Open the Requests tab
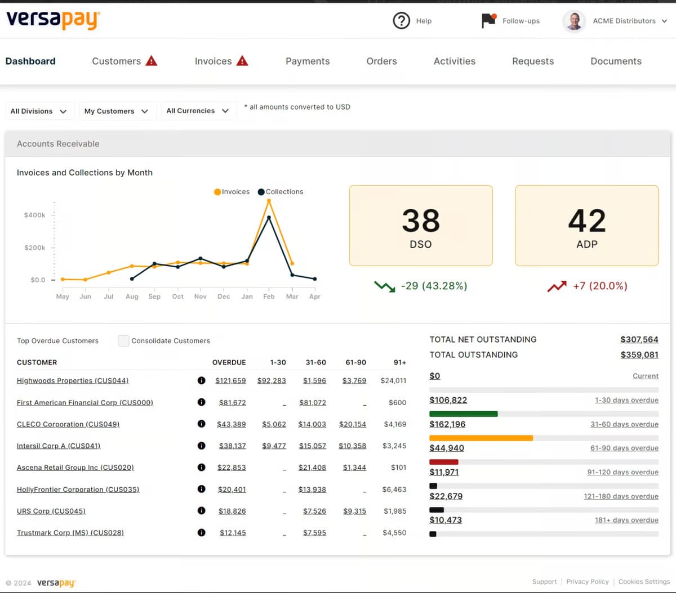The image size is (676, 593). (533, 61)
